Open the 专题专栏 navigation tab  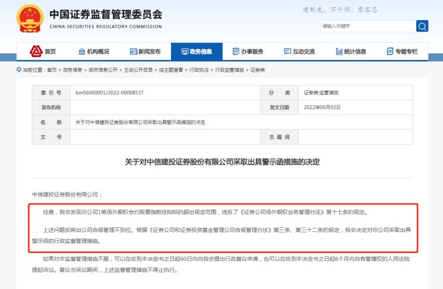click(x=402, y=52)
